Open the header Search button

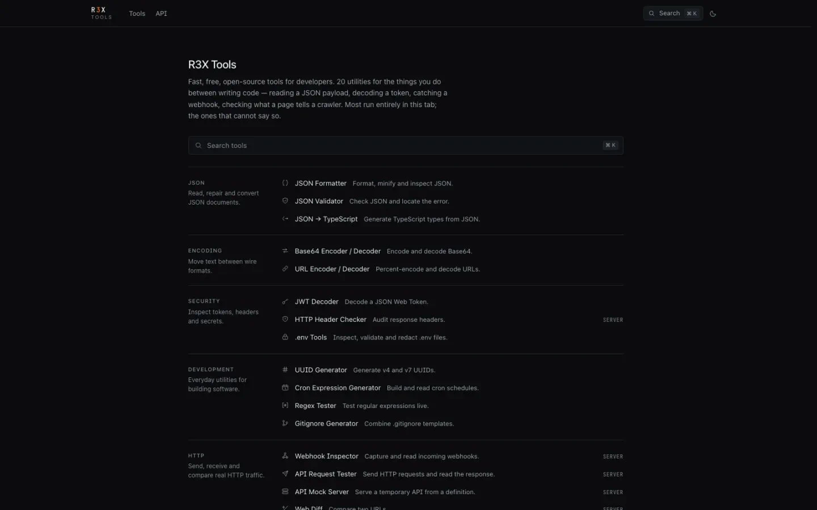(x=673, y=14)
